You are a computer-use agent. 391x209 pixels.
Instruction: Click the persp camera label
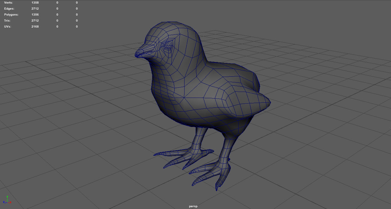[x=193, y=206]
